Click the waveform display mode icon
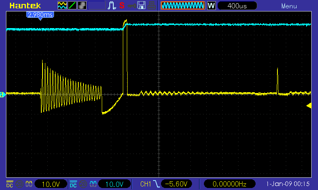Screen dimensions: 318x190 click(62, 6)
